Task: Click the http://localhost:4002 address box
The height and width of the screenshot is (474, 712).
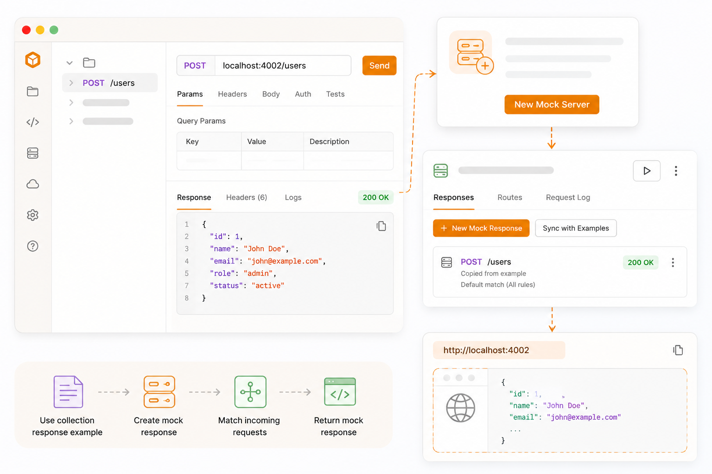Action: coord(499,350)
